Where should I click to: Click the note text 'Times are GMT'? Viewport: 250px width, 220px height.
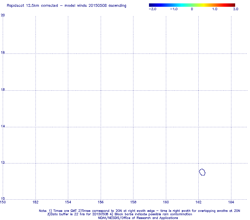[x=65, y=211]
